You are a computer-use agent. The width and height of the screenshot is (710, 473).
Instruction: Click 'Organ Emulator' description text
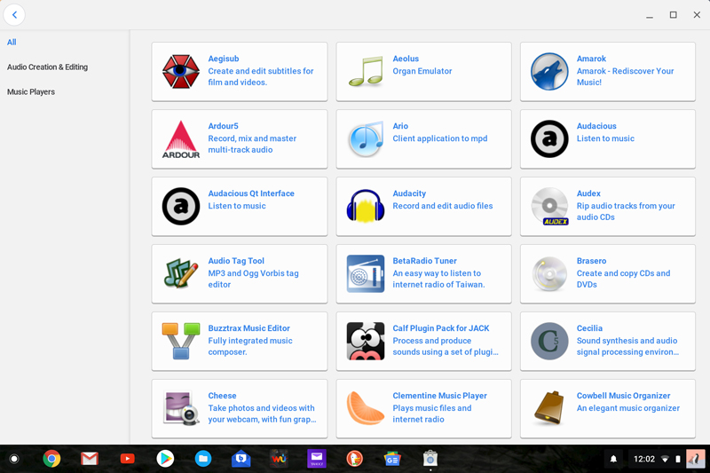[422, 71]
